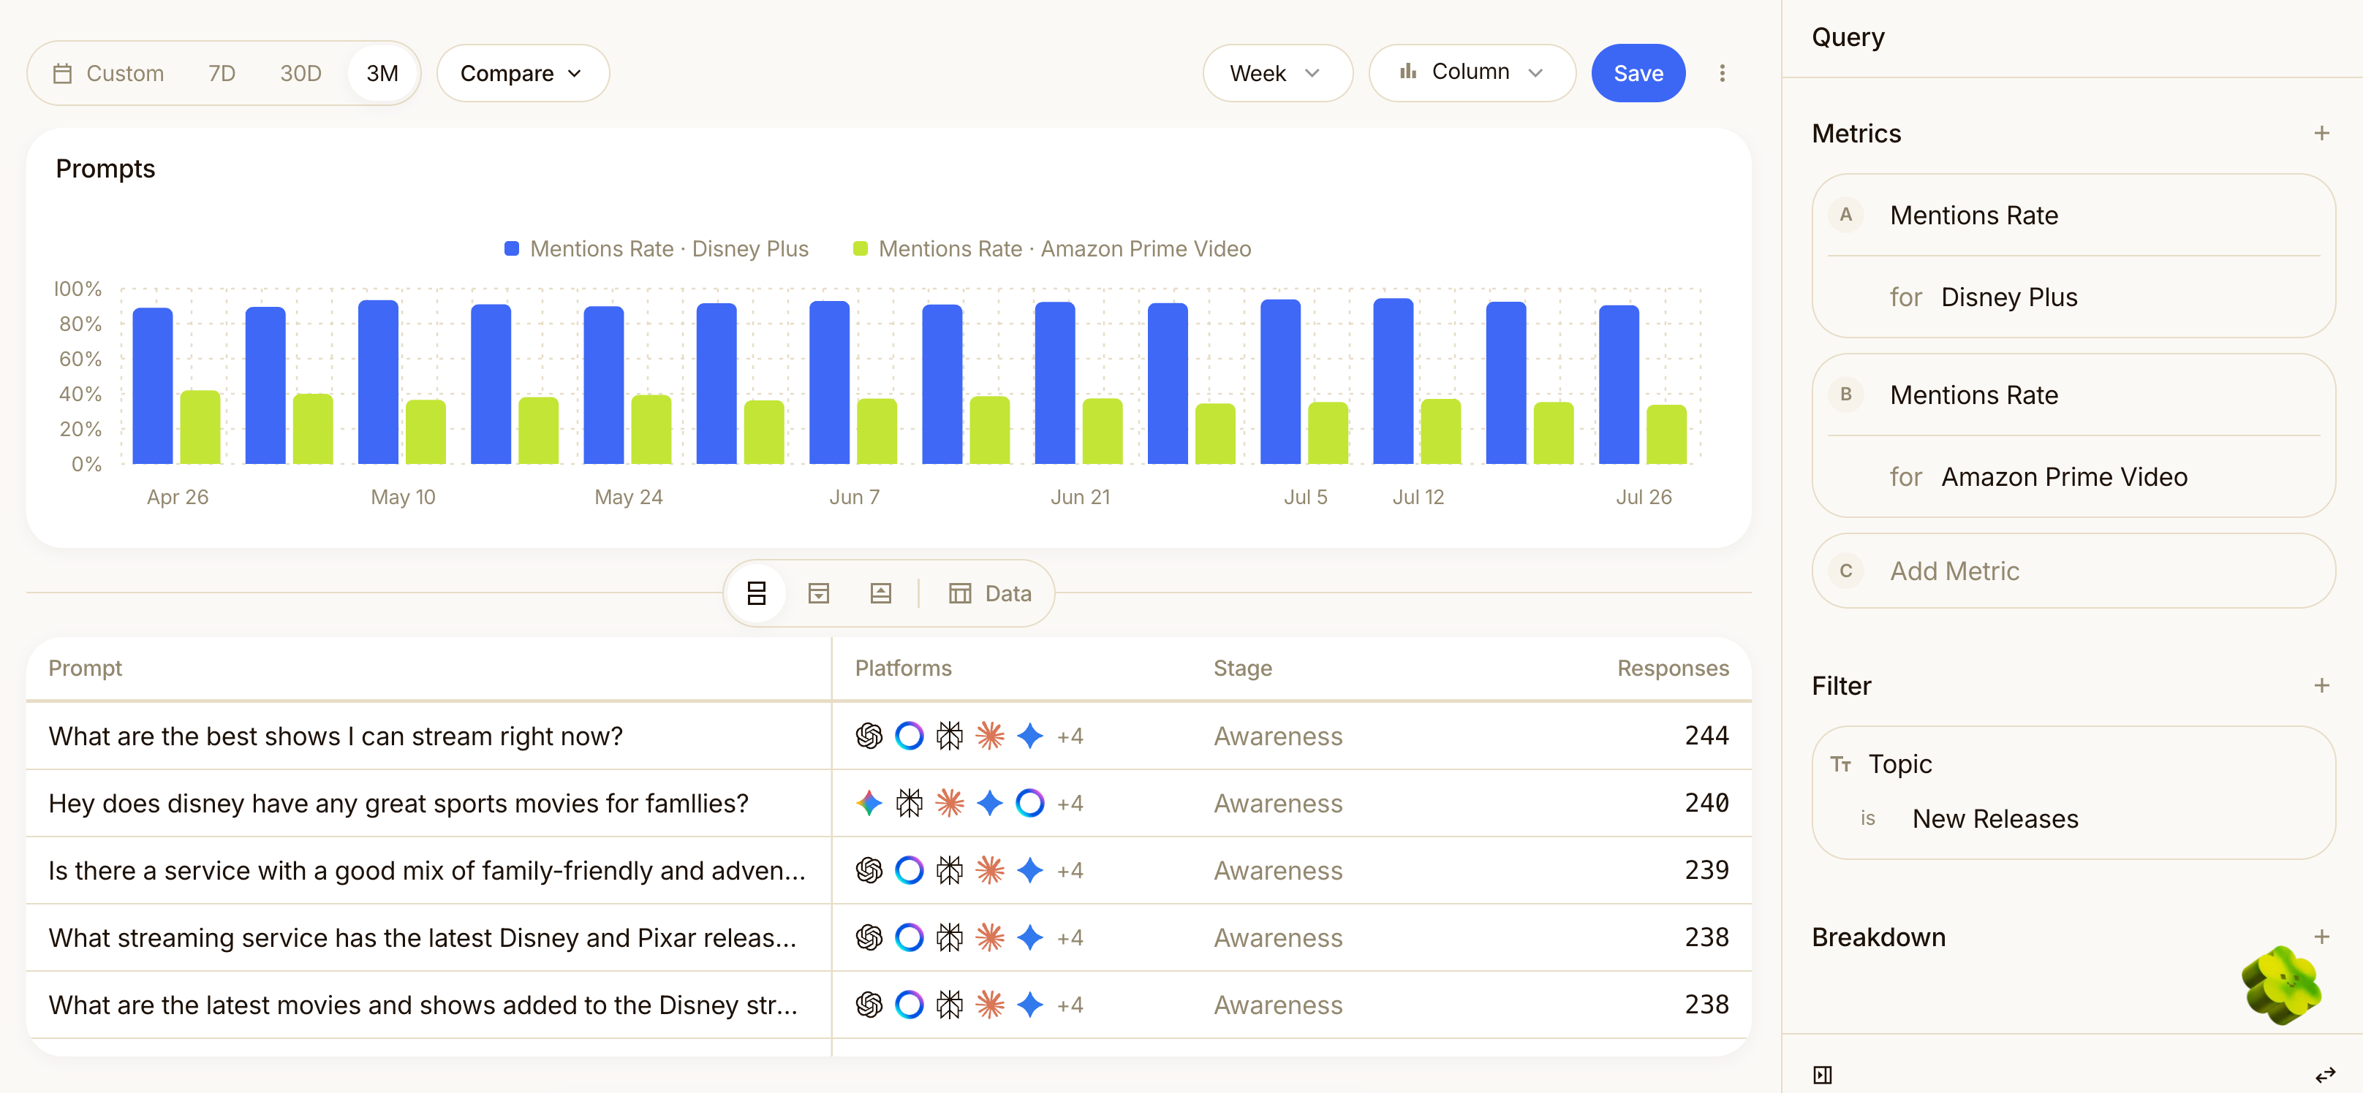Image resolution: width=2363 pixels, height=1093 pixels.
Task: Click the blue sparkle icon in latest movies row
Action: point(1030,1005)
